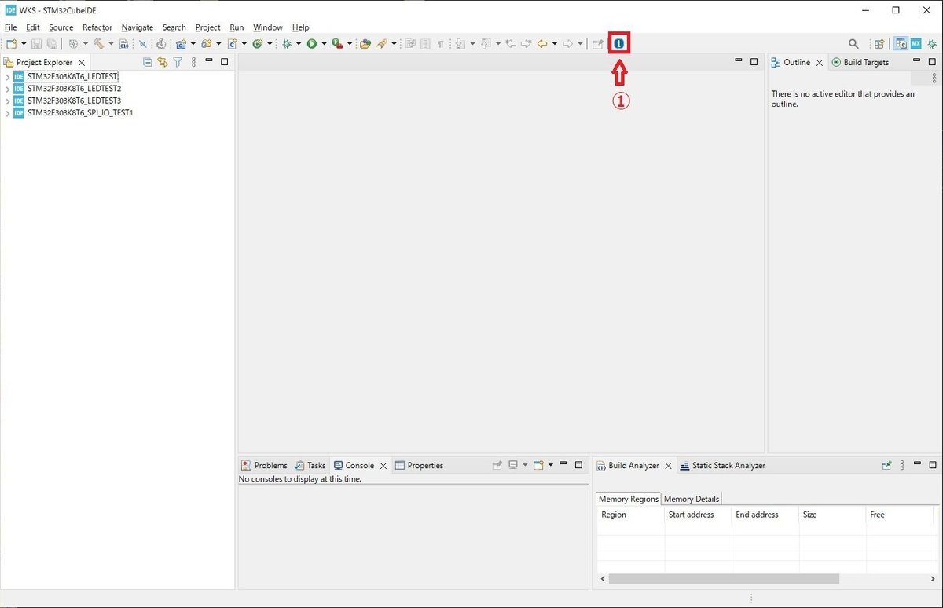Select the STM32F303K8T6_SPI_IO_TEST1 project
Screen dimensions: 943x608
pyautogui.click(x=80, y=113)
